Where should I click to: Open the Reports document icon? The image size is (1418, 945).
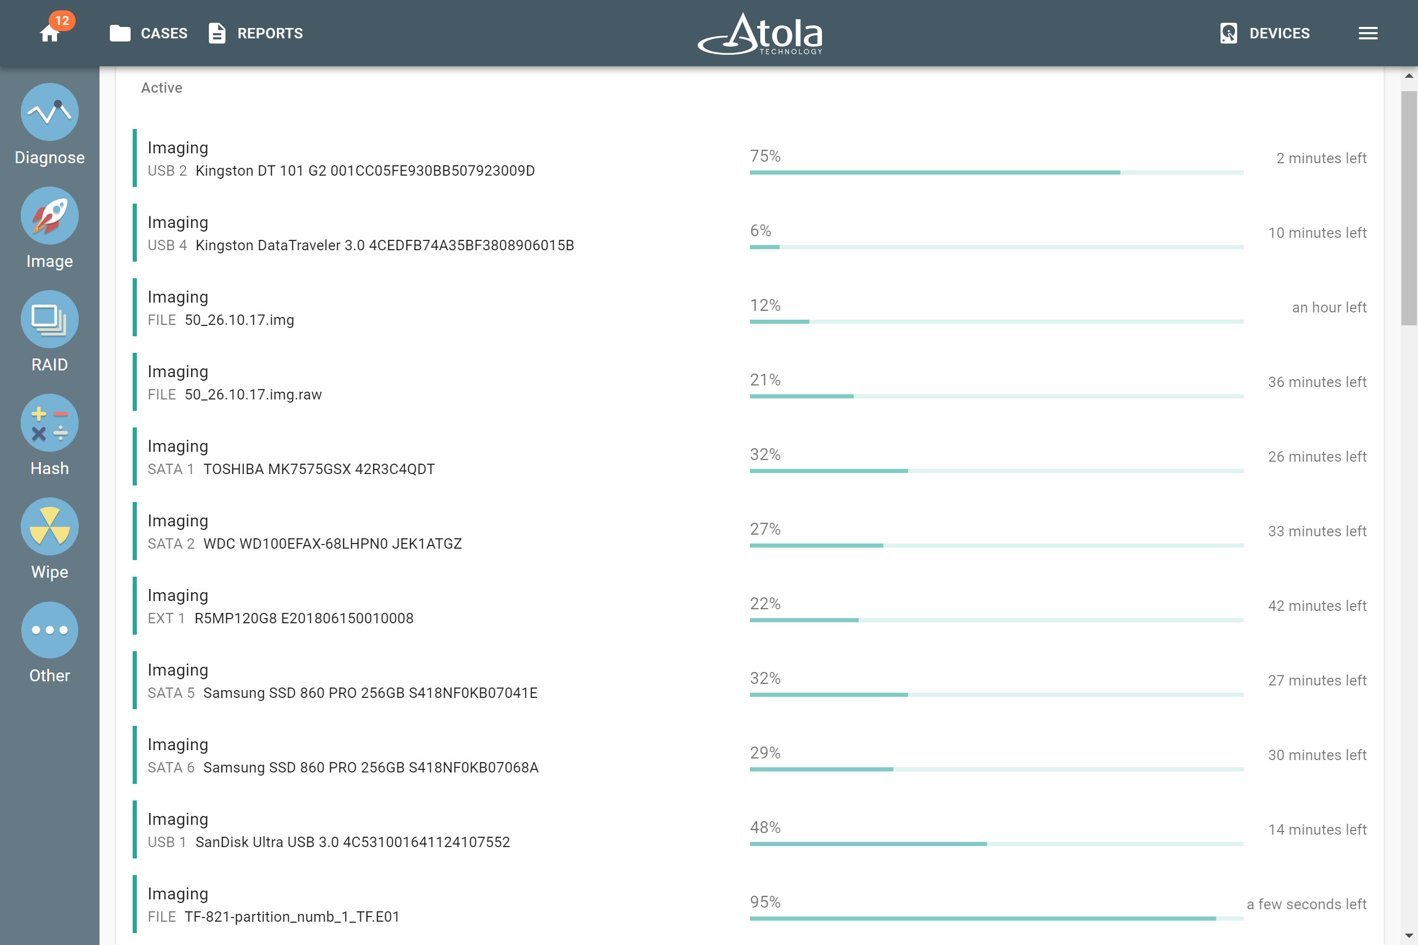pos(217,33)
